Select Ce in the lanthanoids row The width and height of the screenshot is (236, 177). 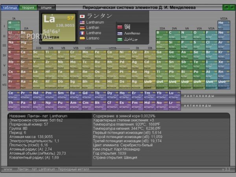14,96
